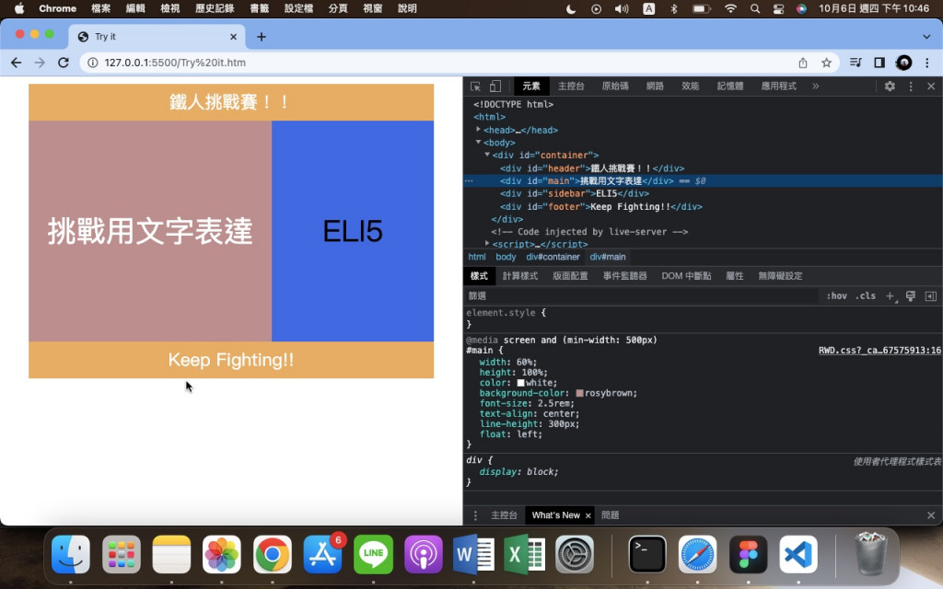Add a new style rule with plus icon
Screen dimensions: 943x589
pos(891,295)
